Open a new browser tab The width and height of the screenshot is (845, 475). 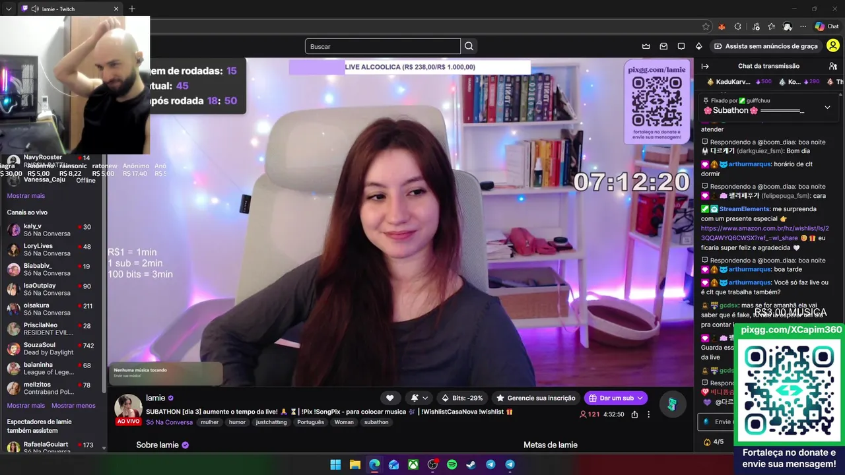click(x=132, y=9)
